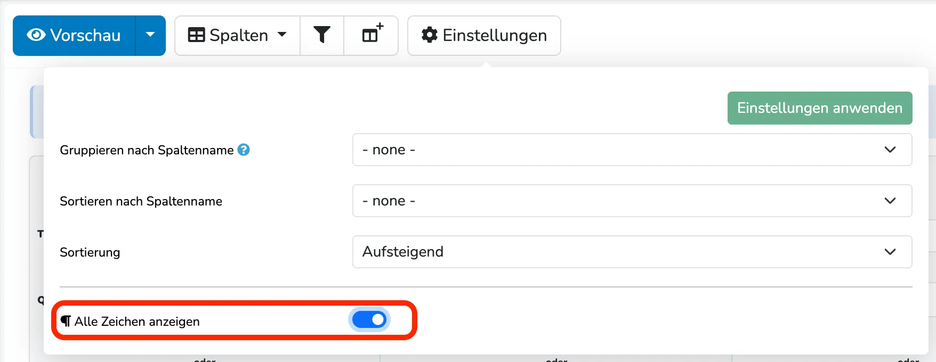936x362 pixels.
Task: Click the Alle Zeichen anzeigen label
Action: coord(137,322)
